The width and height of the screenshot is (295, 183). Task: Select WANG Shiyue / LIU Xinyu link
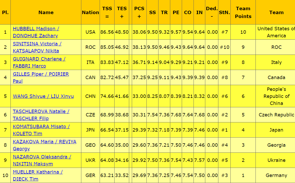pyautogui.click(x=43, y=96)
